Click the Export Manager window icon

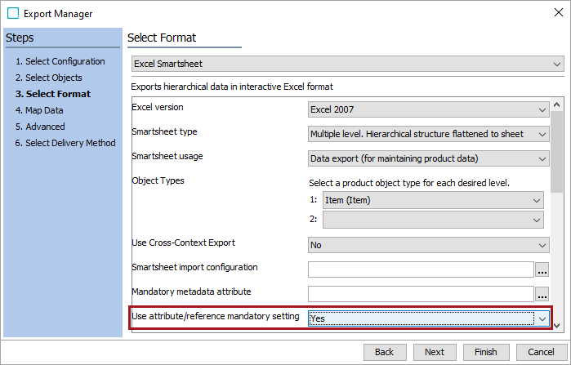(13, 13)
